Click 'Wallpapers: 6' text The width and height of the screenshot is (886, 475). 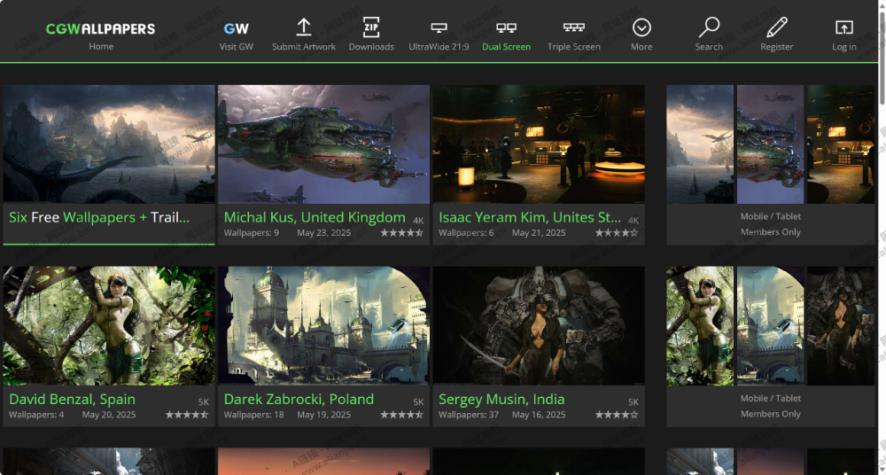(x=466, y=233)
